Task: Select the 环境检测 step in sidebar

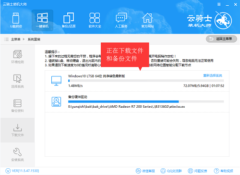Action: click(17, 57)
